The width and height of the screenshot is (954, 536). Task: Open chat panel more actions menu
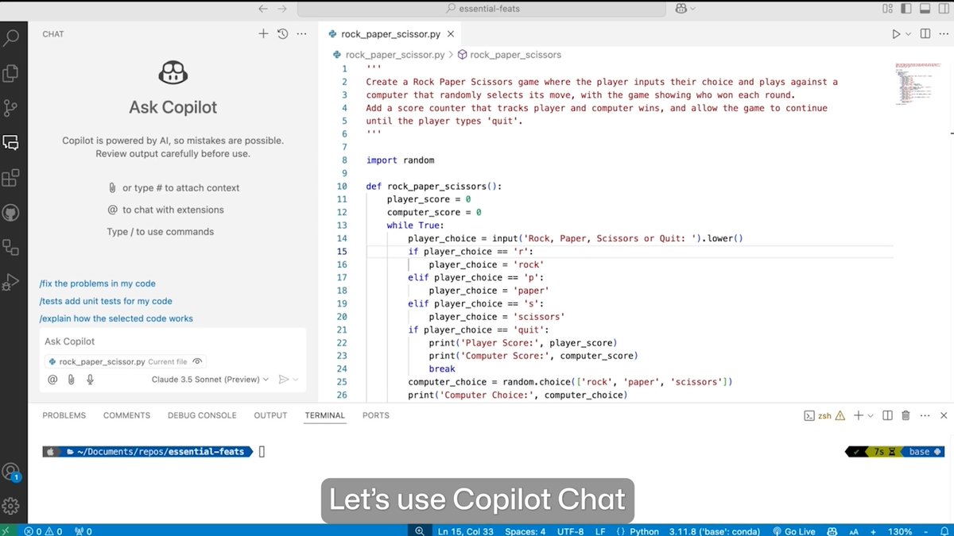coord(301,34)
